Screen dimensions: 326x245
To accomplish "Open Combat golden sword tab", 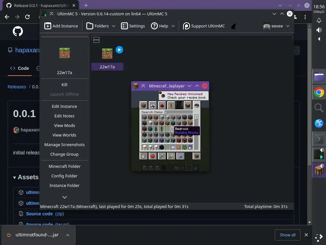I will 171,156.
